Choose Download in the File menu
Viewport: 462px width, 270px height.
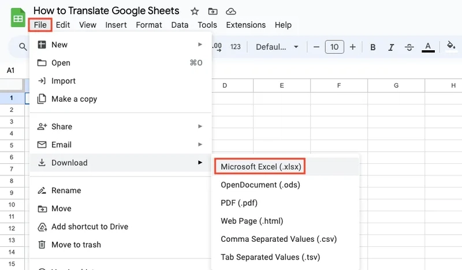pyautogui.click(x=121, y=163)
